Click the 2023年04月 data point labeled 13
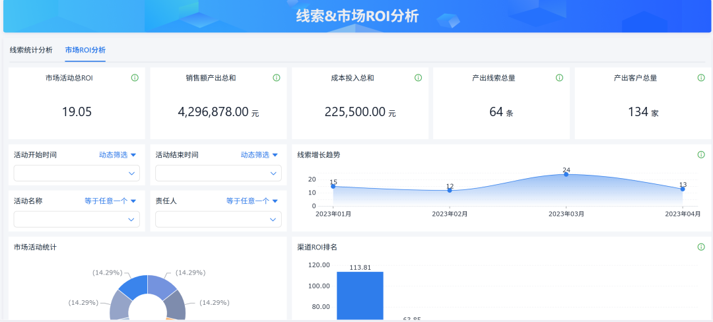This screenshot has width=713, height=322. coord(683,189)
